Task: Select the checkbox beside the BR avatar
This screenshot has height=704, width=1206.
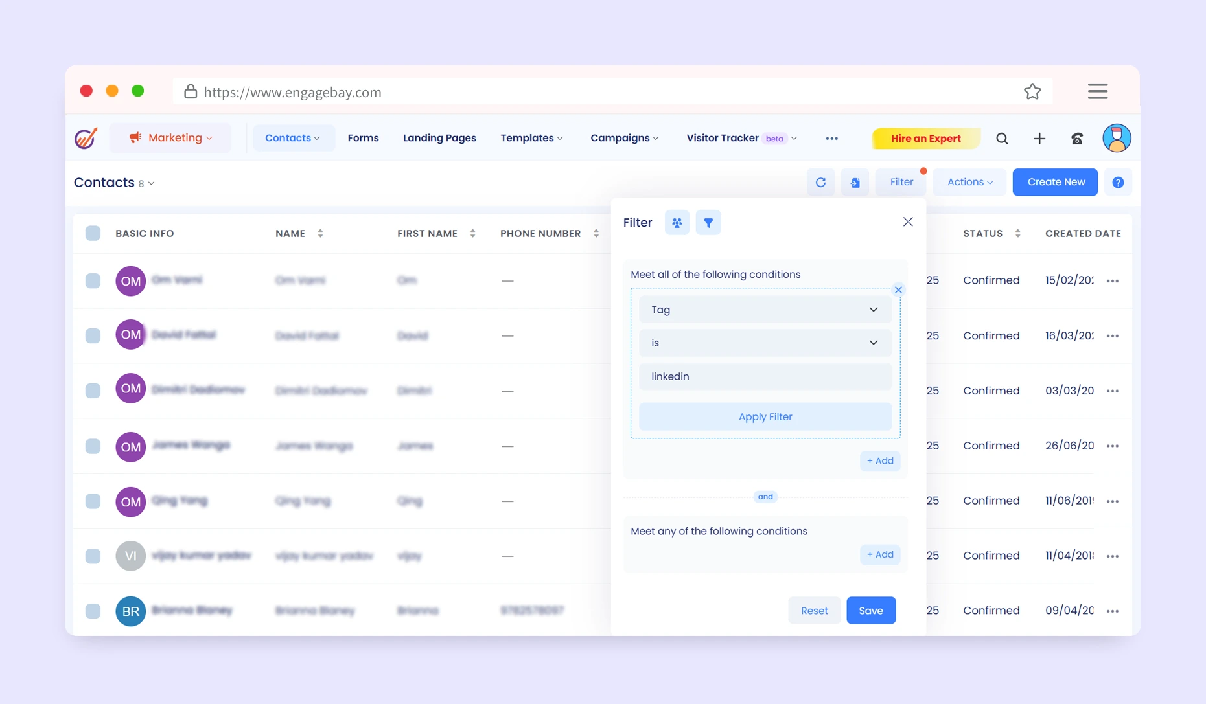Action: (93, 611)
